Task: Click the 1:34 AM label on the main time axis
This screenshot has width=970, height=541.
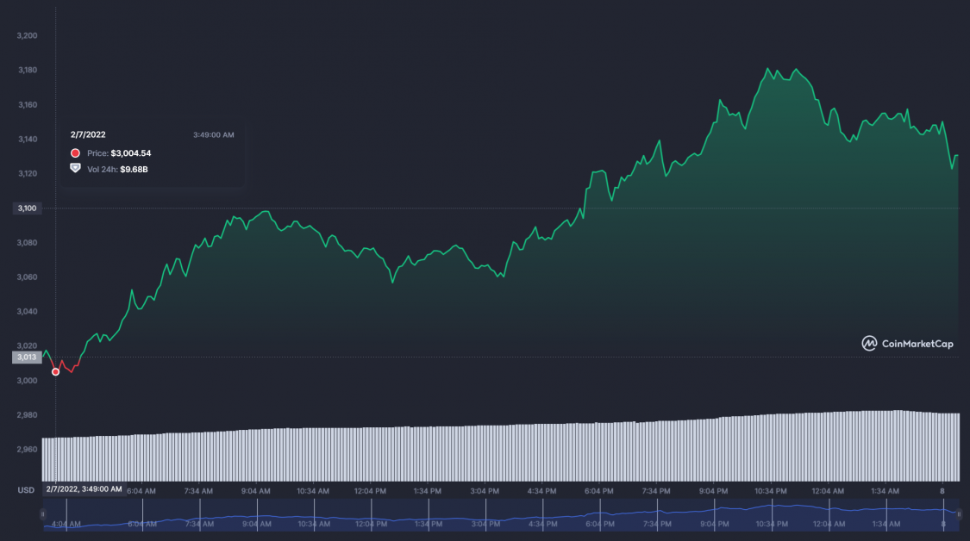Action: tap(885, 491)
